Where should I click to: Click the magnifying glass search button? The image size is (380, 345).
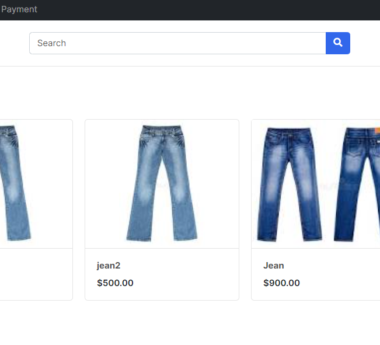coord(337,43)
